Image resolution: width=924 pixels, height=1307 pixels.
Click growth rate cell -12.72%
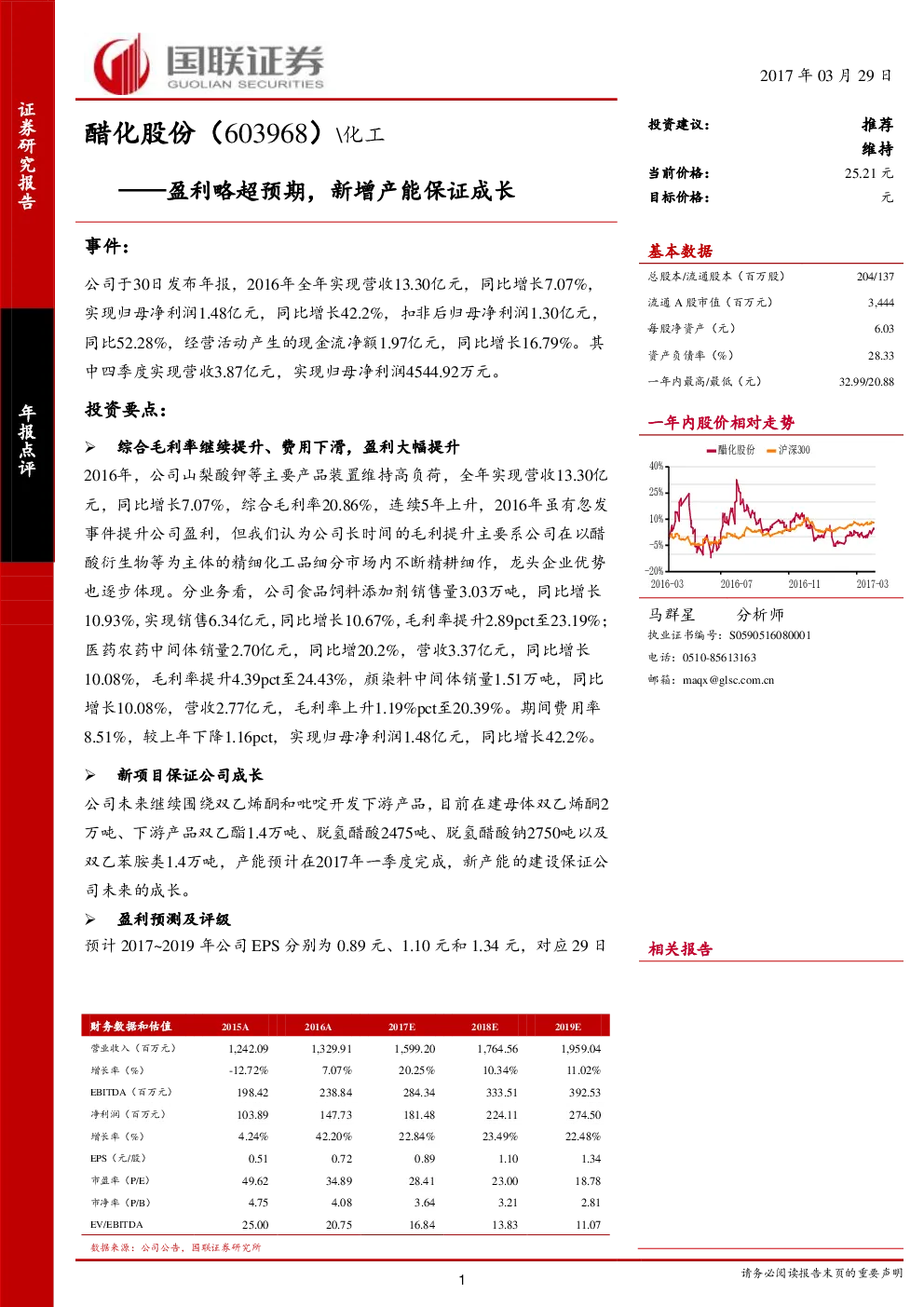pyautogui.click(x=249, y=1071)
